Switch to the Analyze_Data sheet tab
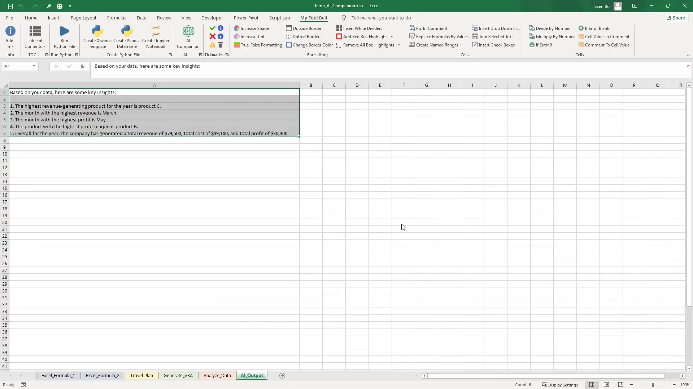This screenshot has height=389, width=693. tap(217, 375)
